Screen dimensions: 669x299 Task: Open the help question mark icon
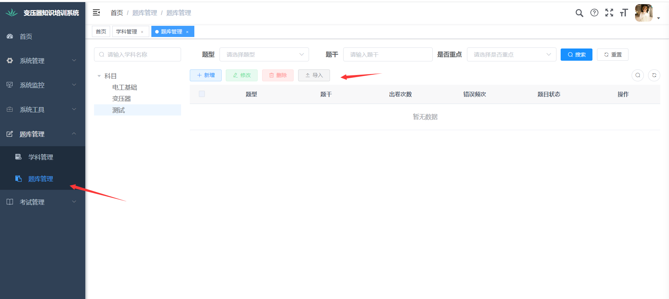(594, 13)
